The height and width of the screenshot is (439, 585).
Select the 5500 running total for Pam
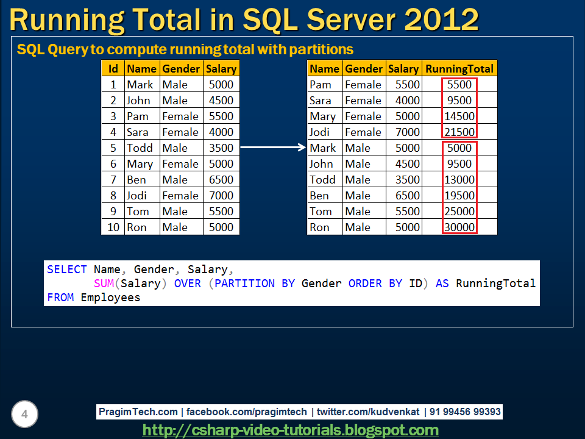click(459, 84)
